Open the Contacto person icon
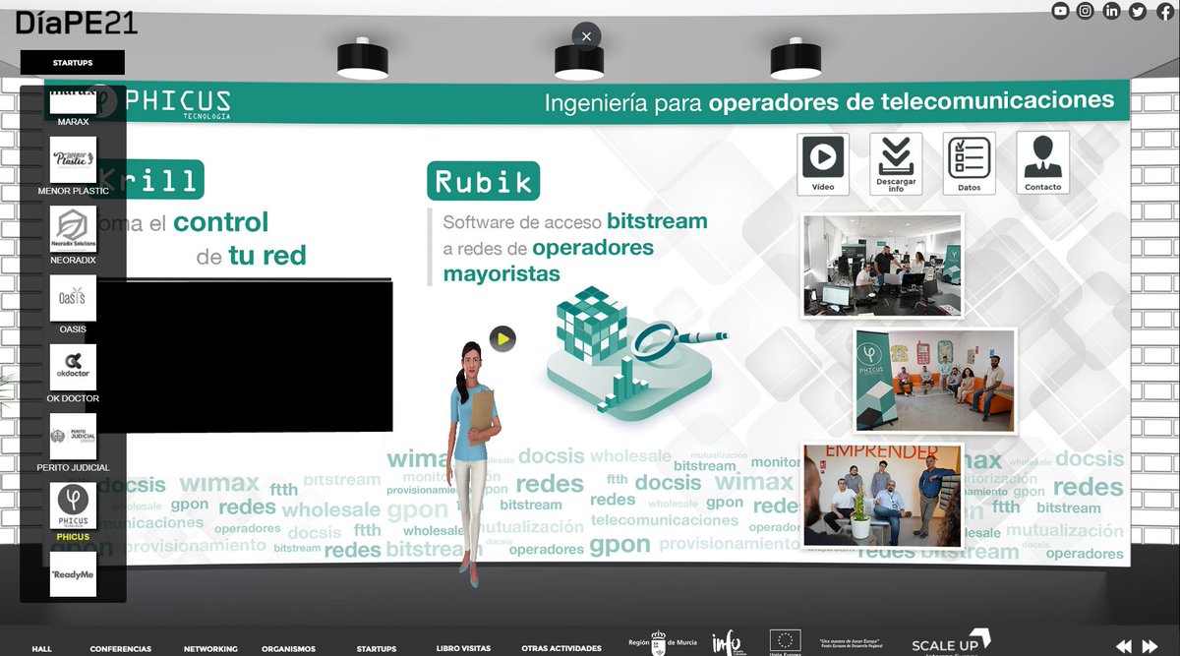 coord(1043,163)
